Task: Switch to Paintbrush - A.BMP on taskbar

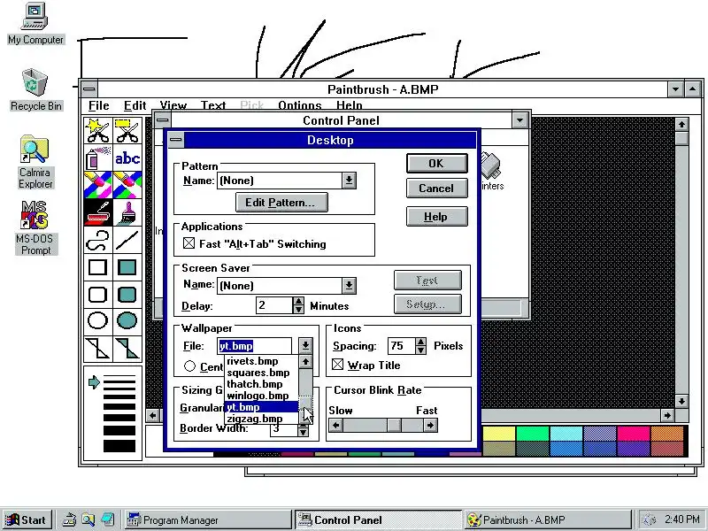Action: [x=548, y=519]
